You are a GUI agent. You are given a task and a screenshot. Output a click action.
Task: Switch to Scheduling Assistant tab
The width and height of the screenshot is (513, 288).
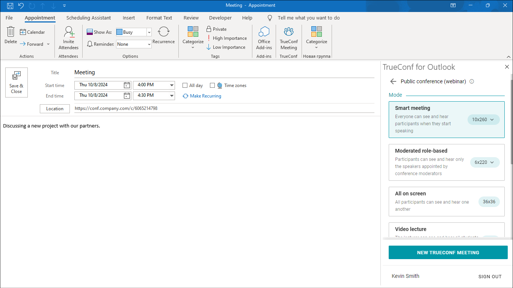coord(89,18)
